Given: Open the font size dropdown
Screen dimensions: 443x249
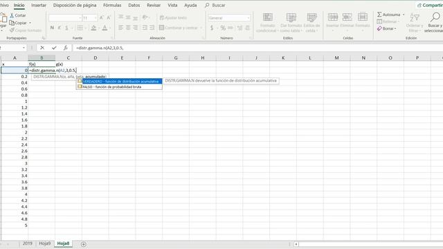Looking at the screenshot, I should (96, 18).
